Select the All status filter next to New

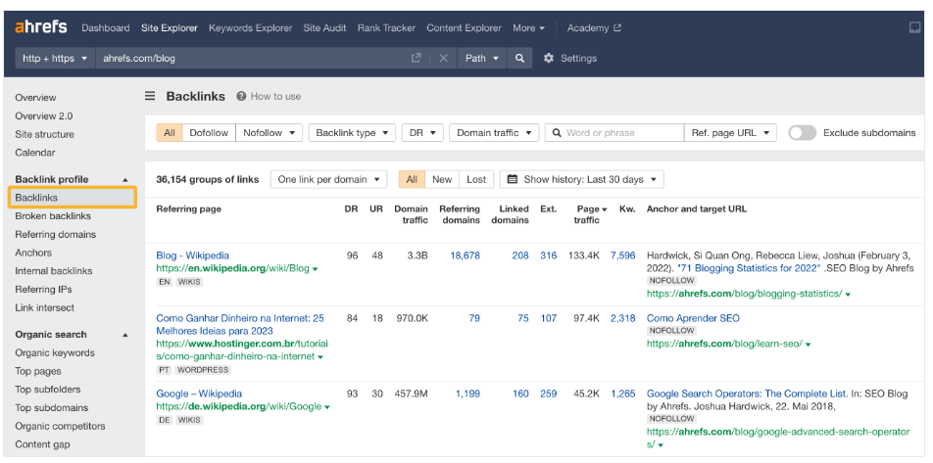(412, 179)
